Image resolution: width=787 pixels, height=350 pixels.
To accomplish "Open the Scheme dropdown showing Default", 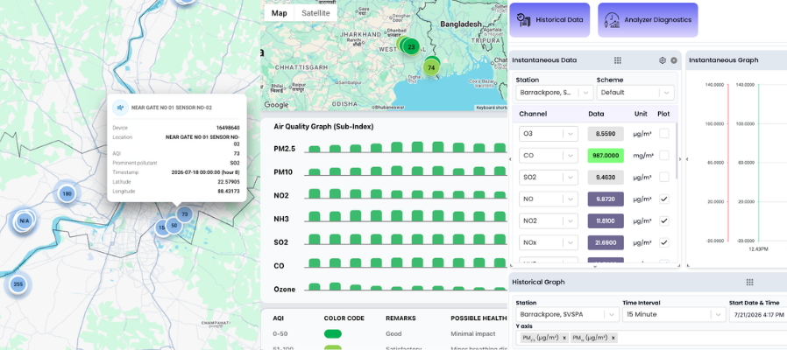I will [x=635, y=92].
